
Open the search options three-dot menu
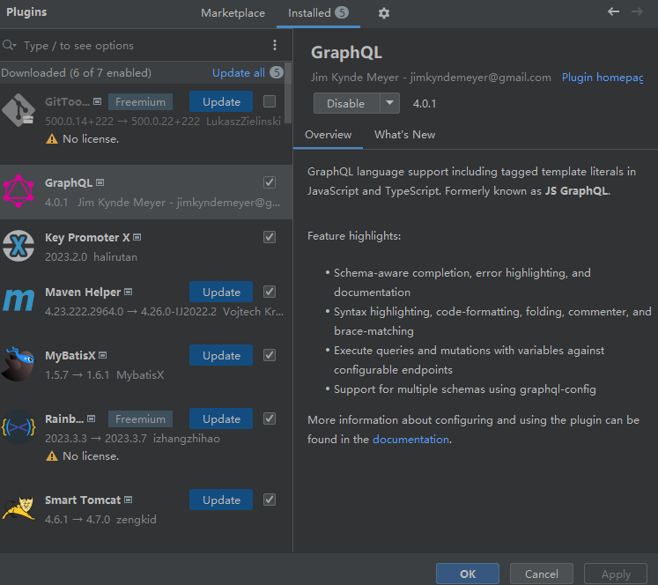click(275, 45)
